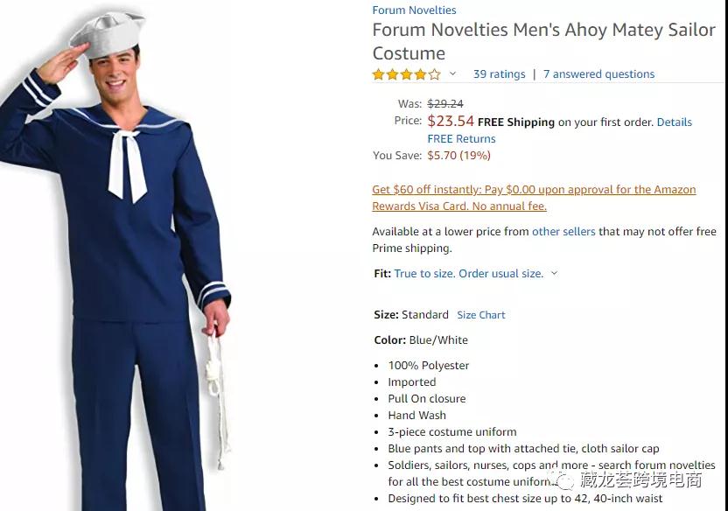
Task: Open the shipping Details link
Action: (x=674, y=122)
